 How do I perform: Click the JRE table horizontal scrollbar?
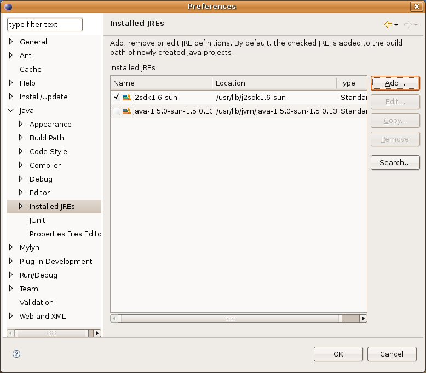[x=230, y=318]
